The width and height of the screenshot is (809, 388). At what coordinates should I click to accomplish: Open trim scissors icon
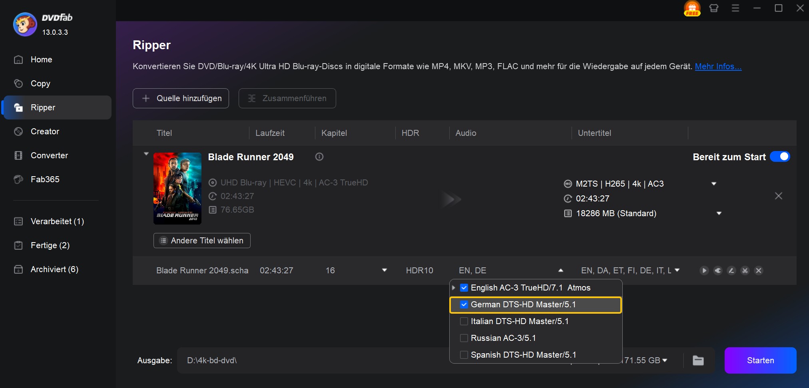pyautogui.click(x=745, y=271)
